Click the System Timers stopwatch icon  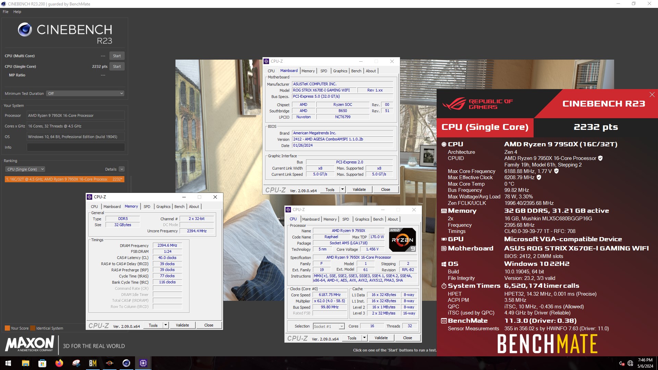[444, 286]
